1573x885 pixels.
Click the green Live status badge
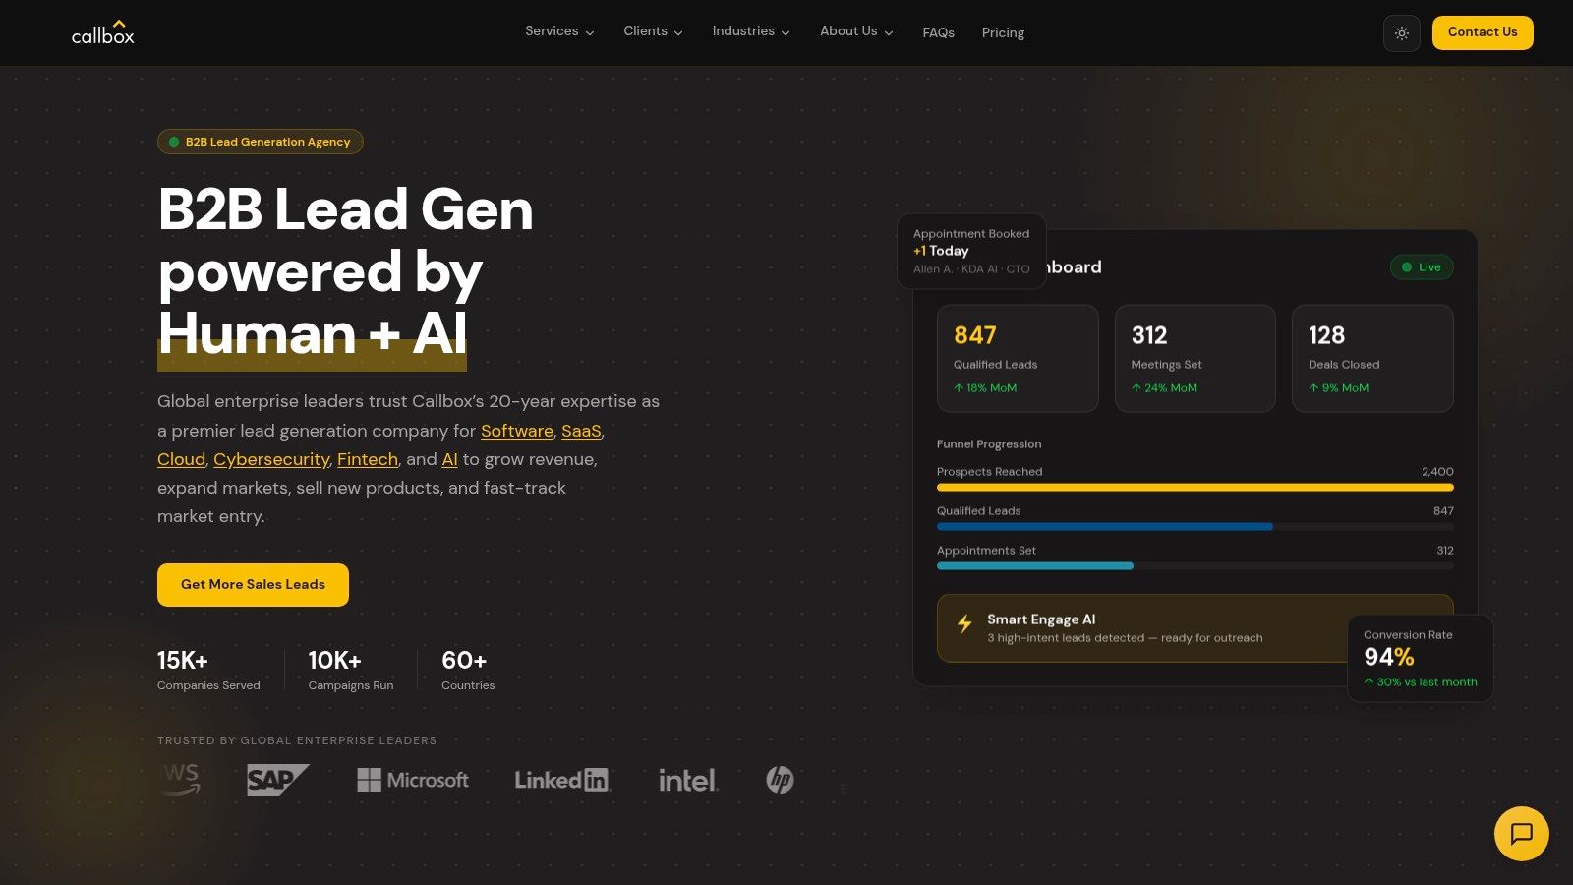(x=1422, y=267)
